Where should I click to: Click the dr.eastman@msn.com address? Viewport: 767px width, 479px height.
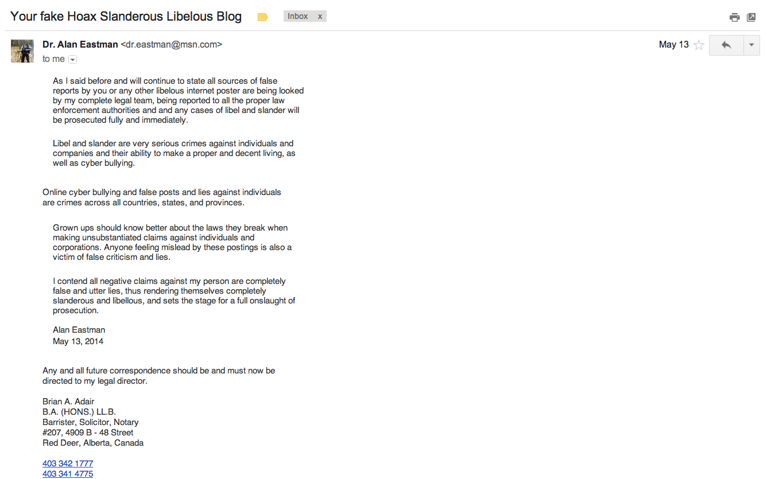[x=171, y=45]
